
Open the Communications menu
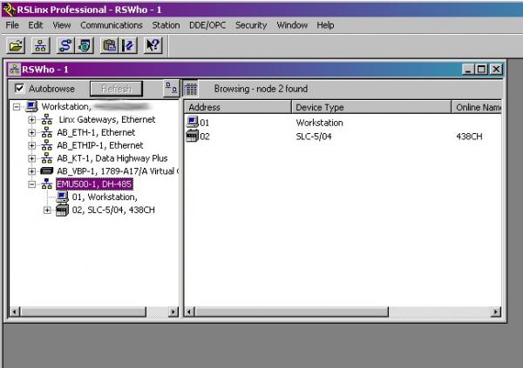(x=112, y=25)
